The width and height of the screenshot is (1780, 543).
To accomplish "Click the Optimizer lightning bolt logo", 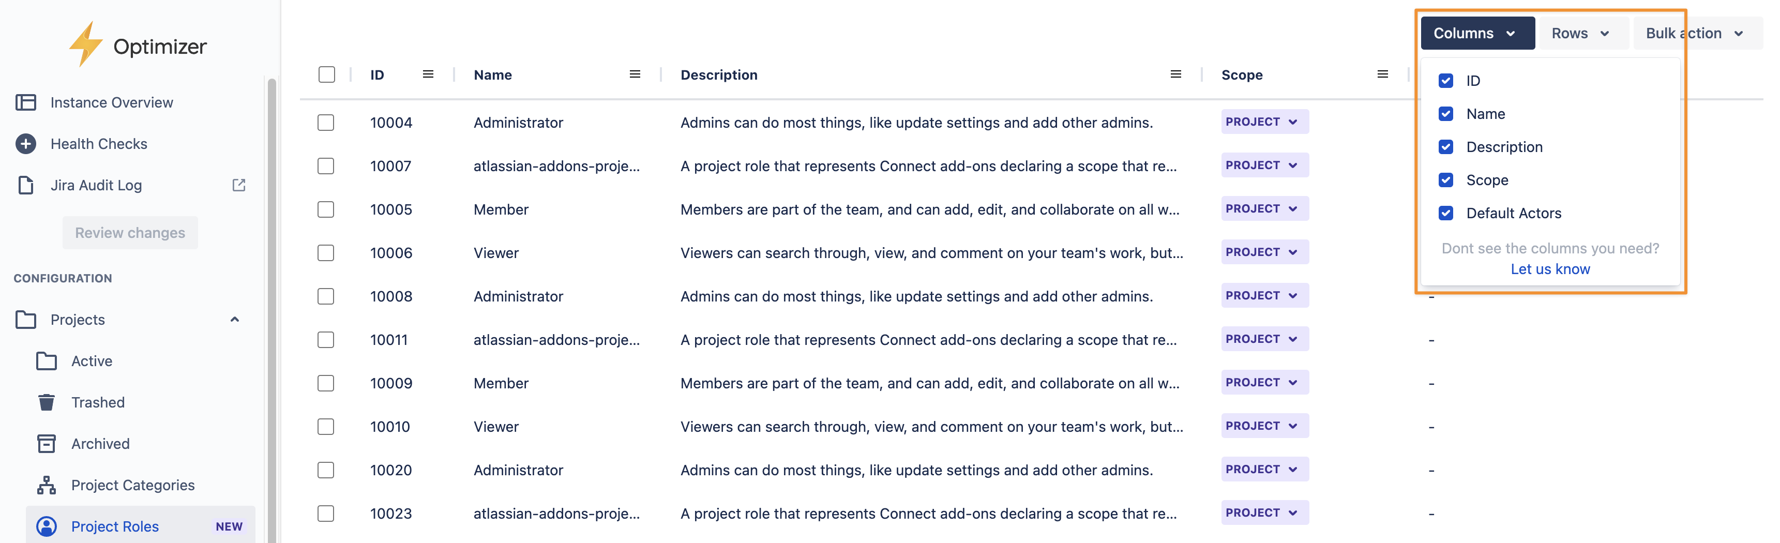I will 86,44.
